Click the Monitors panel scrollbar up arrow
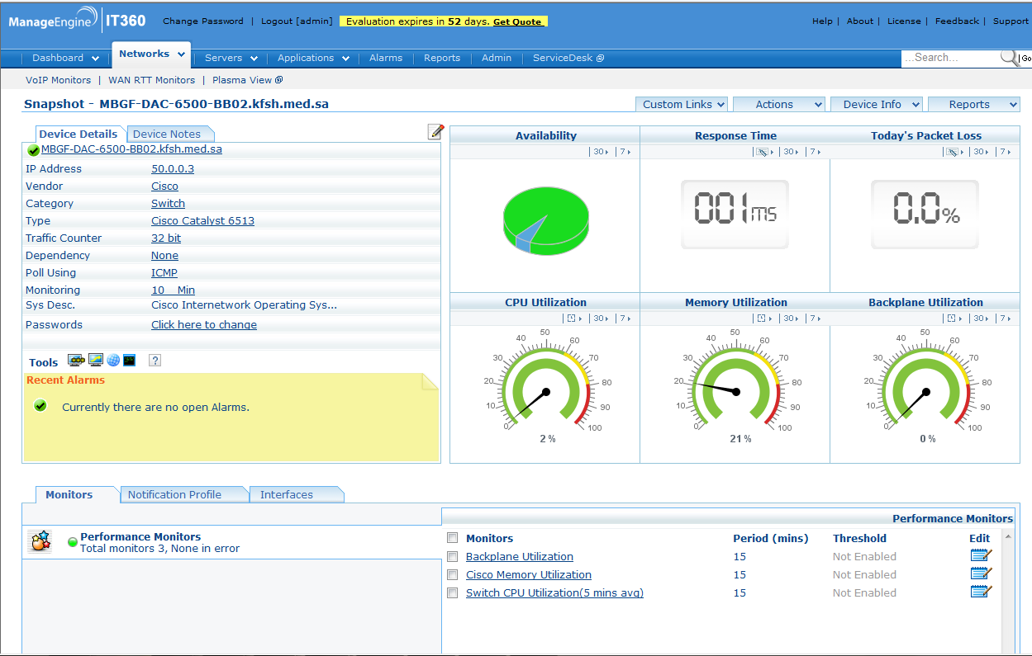Image resolution: width=1032 pixels, height=656 pixels. tap(1008, 537)
